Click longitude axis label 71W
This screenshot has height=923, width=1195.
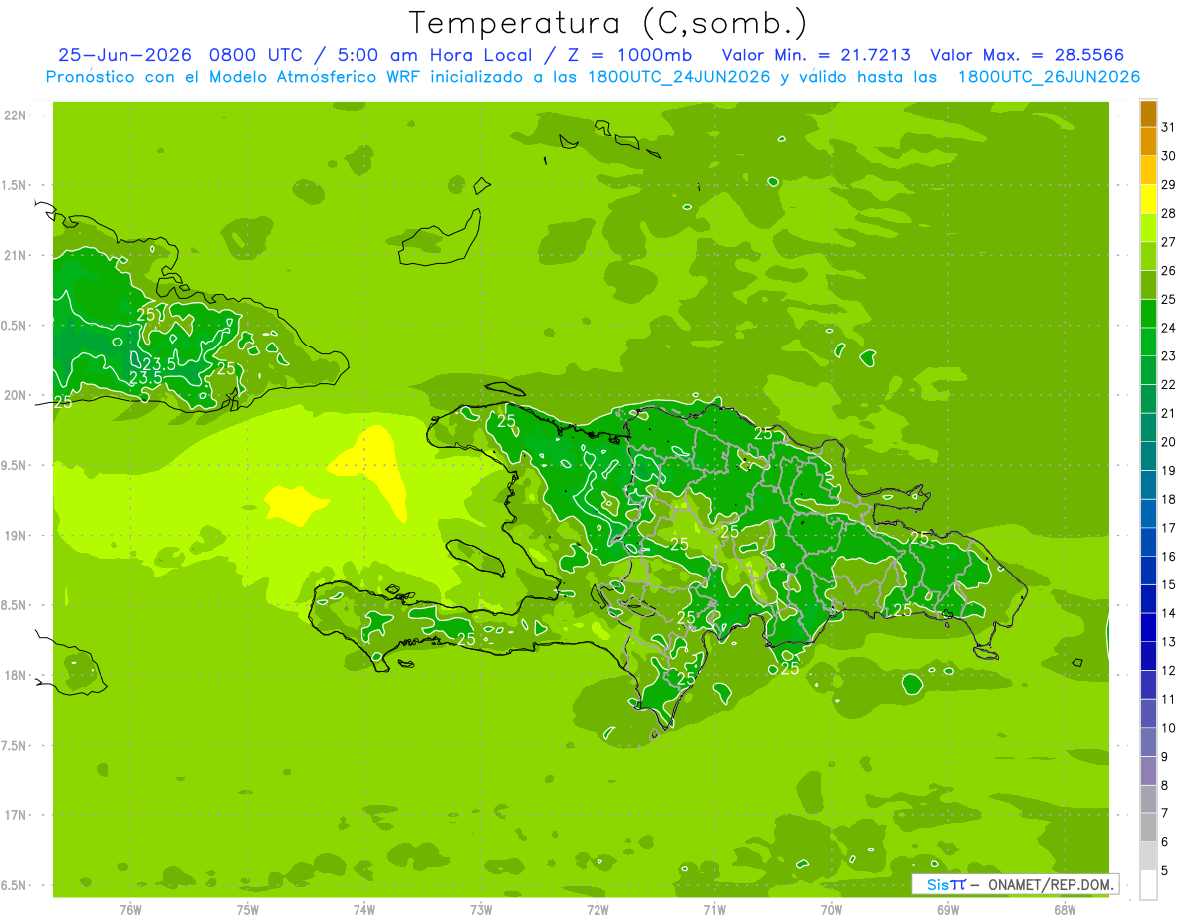(714, 909)
